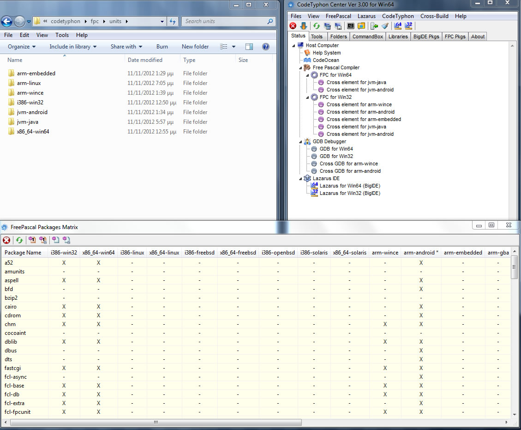Collapse the FPC for Win32 tree node
This screenshot has width=521, height=430.
click(307, 97)
